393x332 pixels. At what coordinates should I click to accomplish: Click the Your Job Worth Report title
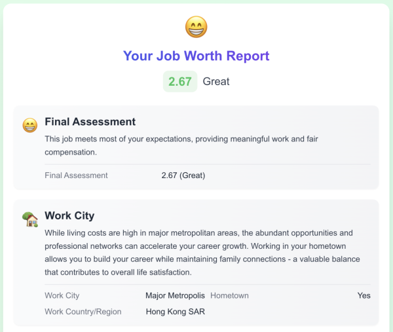click(196, 56)
